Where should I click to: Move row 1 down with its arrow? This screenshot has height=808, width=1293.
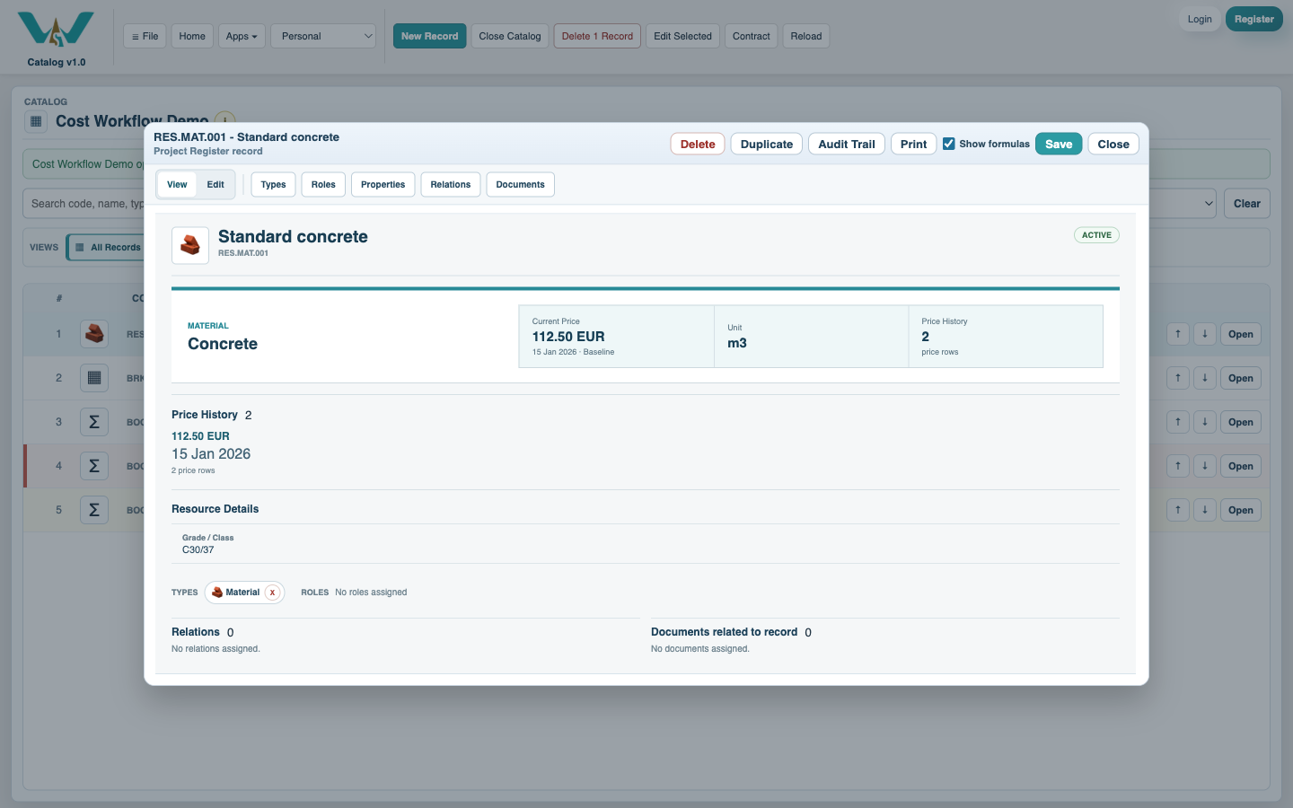[1205, 334]
